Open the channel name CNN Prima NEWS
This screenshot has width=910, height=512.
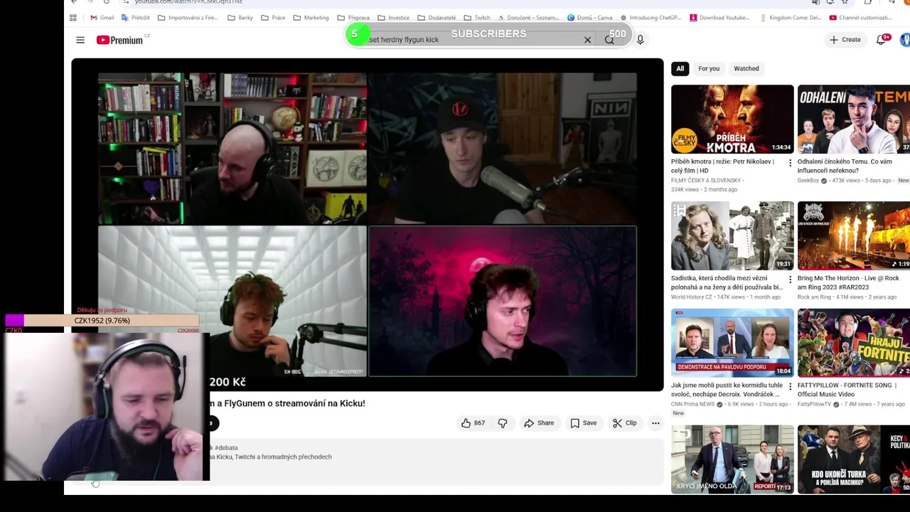click(x=692, y=404)
